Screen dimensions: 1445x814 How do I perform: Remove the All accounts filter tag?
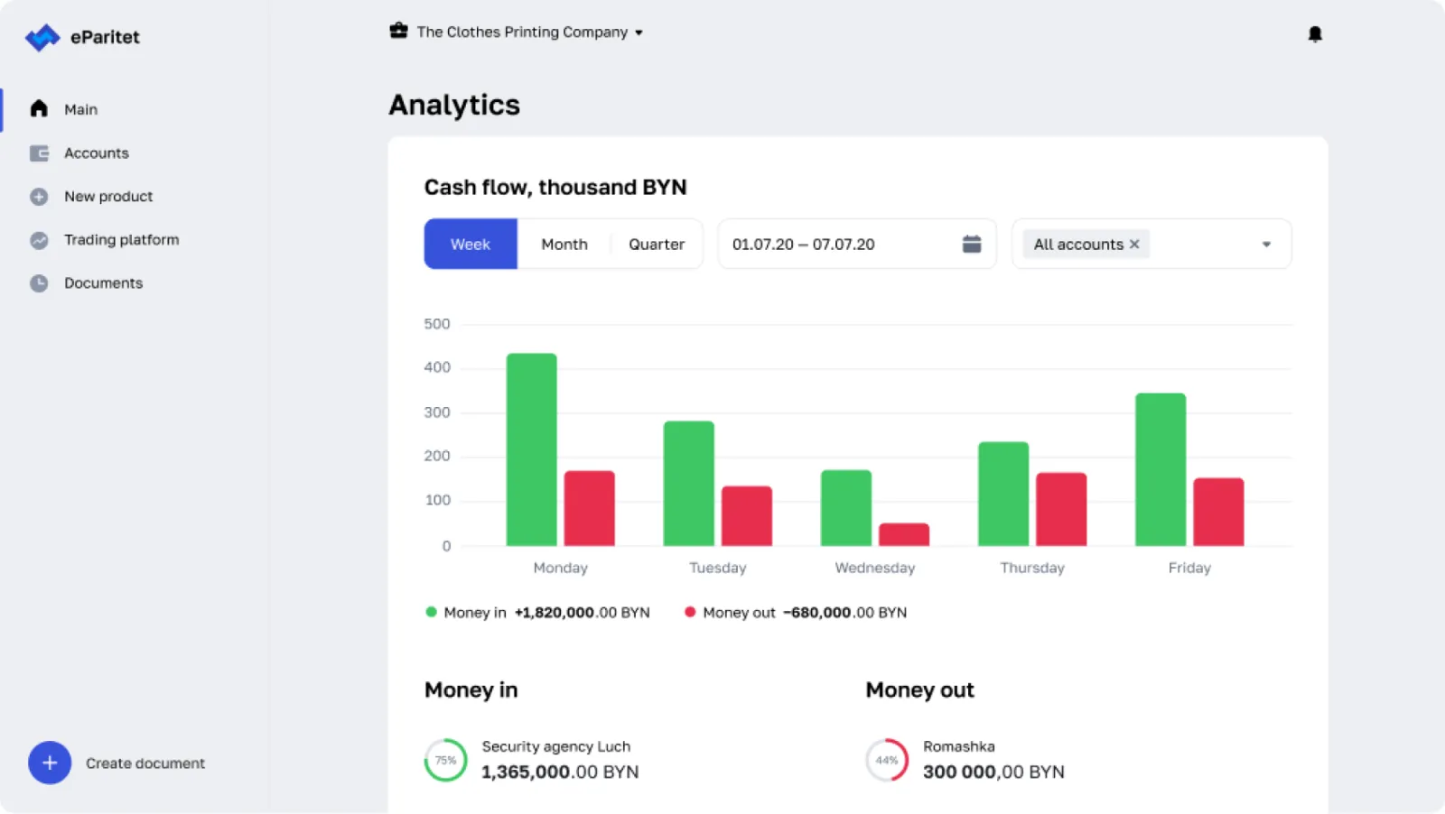coord(1134,245)
